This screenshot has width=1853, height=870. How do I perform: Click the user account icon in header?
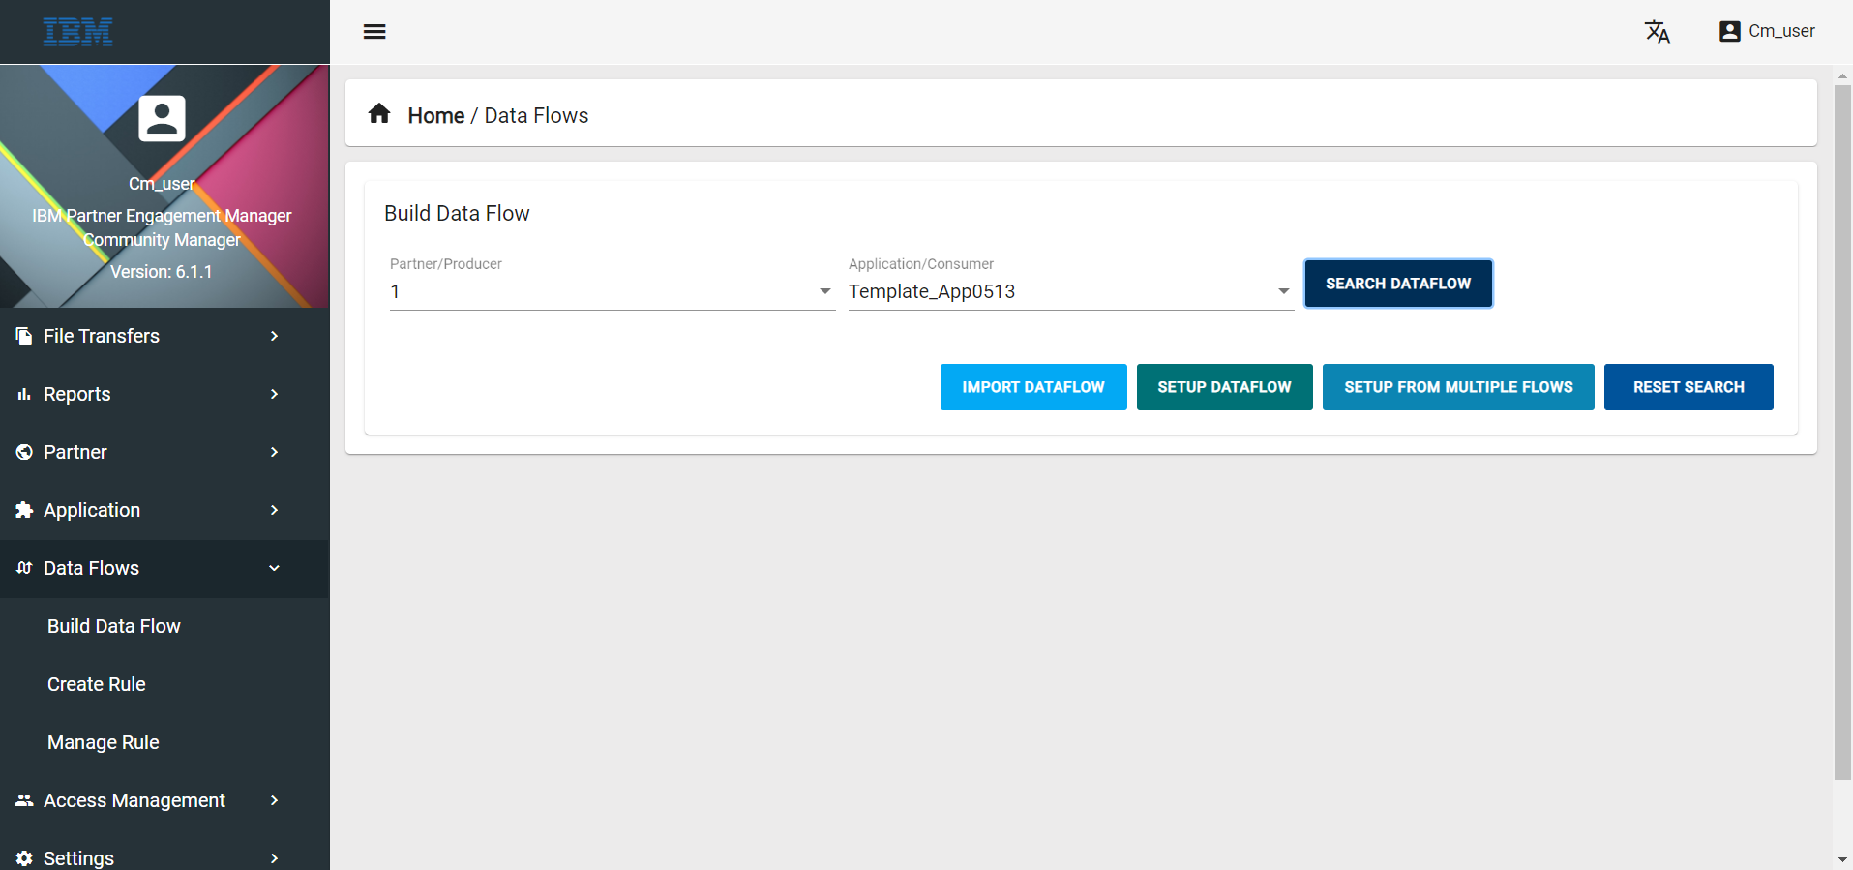[1729, 32]
